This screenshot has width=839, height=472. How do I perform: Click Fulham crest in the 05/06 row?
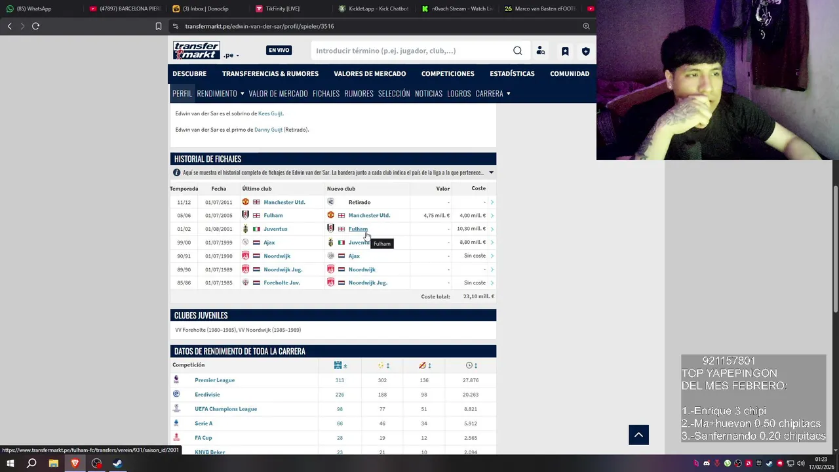[x=246, y=215]
